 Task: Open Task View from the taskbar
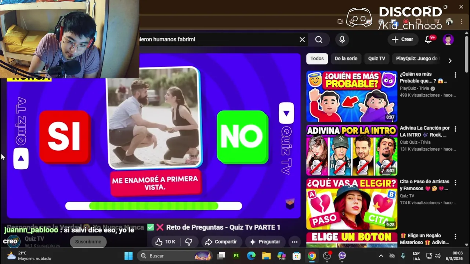221,256
